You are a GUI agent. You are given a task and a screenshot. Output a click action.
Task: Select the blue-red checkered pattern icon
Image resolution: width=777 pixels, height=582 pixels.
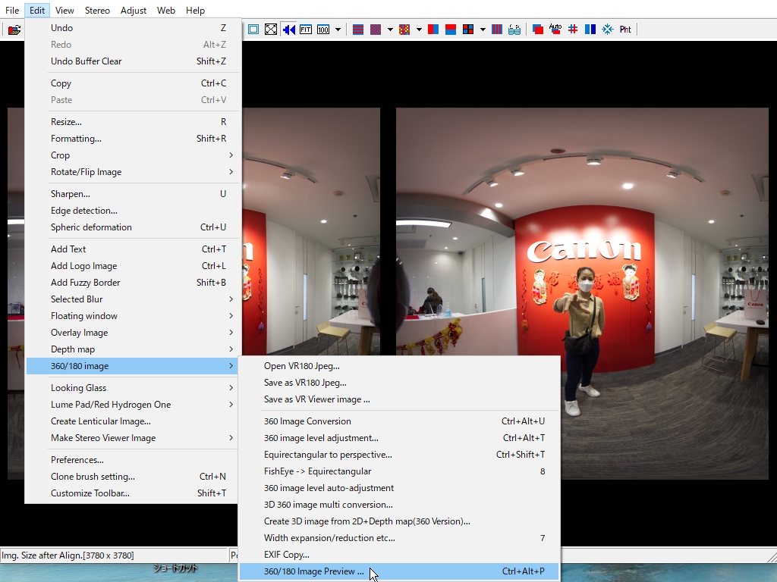376,30
